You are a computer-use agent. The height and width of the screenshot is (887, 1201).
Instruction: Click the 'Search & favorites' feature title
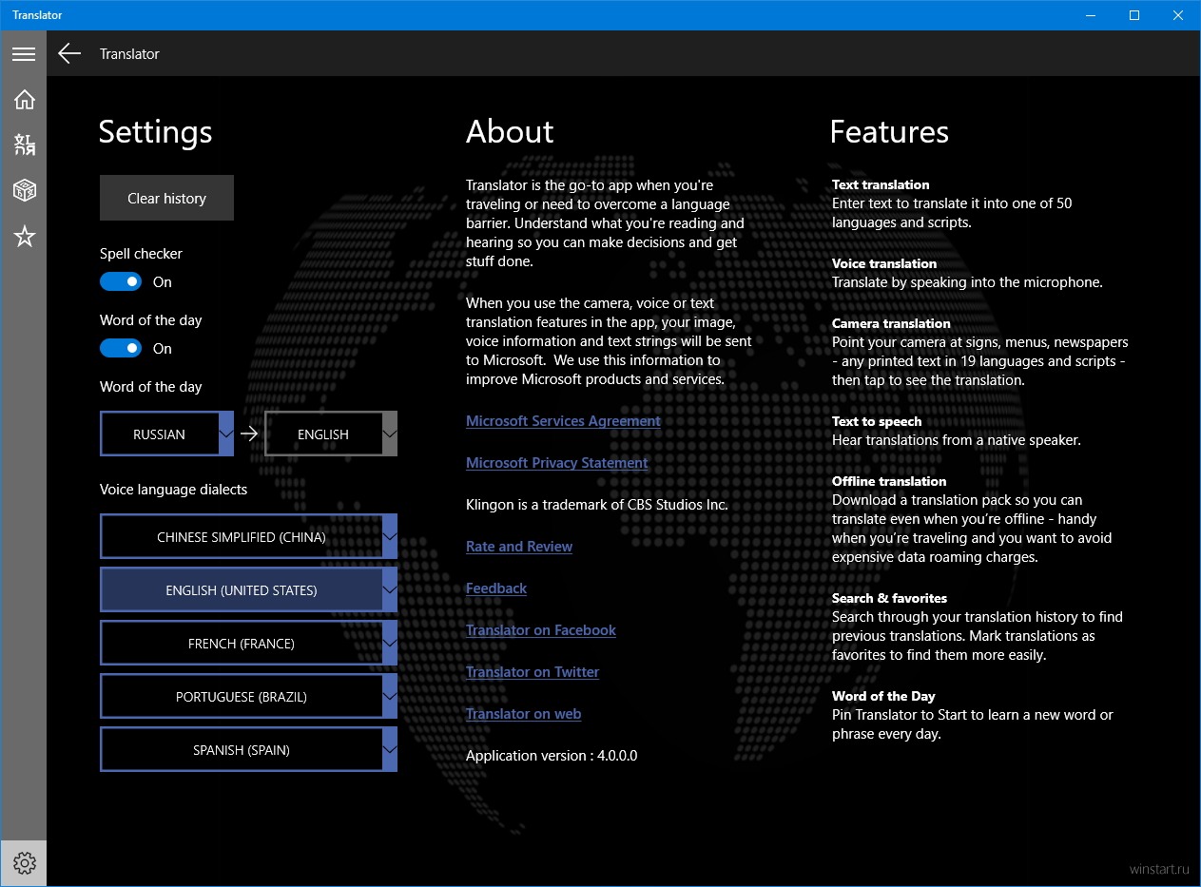coord(889,598)
